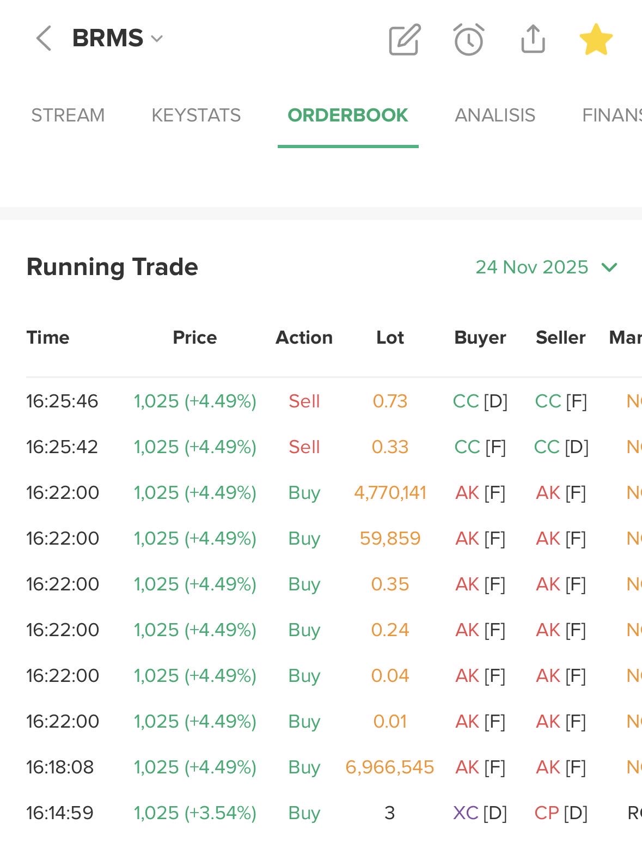
Task: Tap seller broker CP [D]
Action: 561,813
